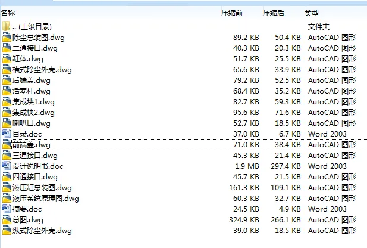Click the icon beside 活塞杆.dwg
The height and width of the screenshot is (248, 367).
point(7,91)
